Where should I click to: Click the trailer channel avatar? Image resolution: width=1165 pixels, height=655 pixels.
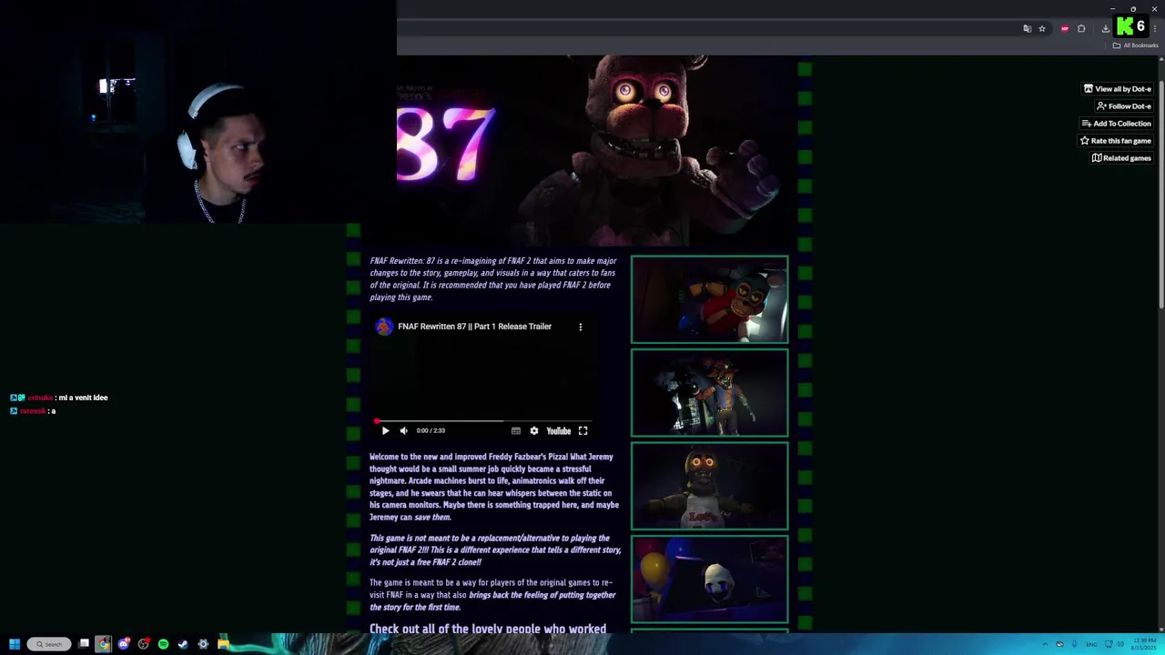click(x=384, y=327)
